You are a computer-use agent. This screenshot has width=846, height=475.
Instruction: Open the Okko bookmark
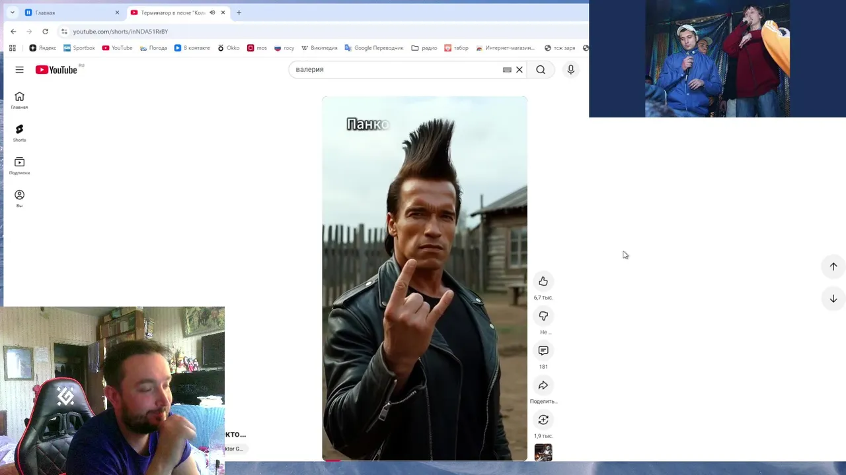click(x=229, y=47)
